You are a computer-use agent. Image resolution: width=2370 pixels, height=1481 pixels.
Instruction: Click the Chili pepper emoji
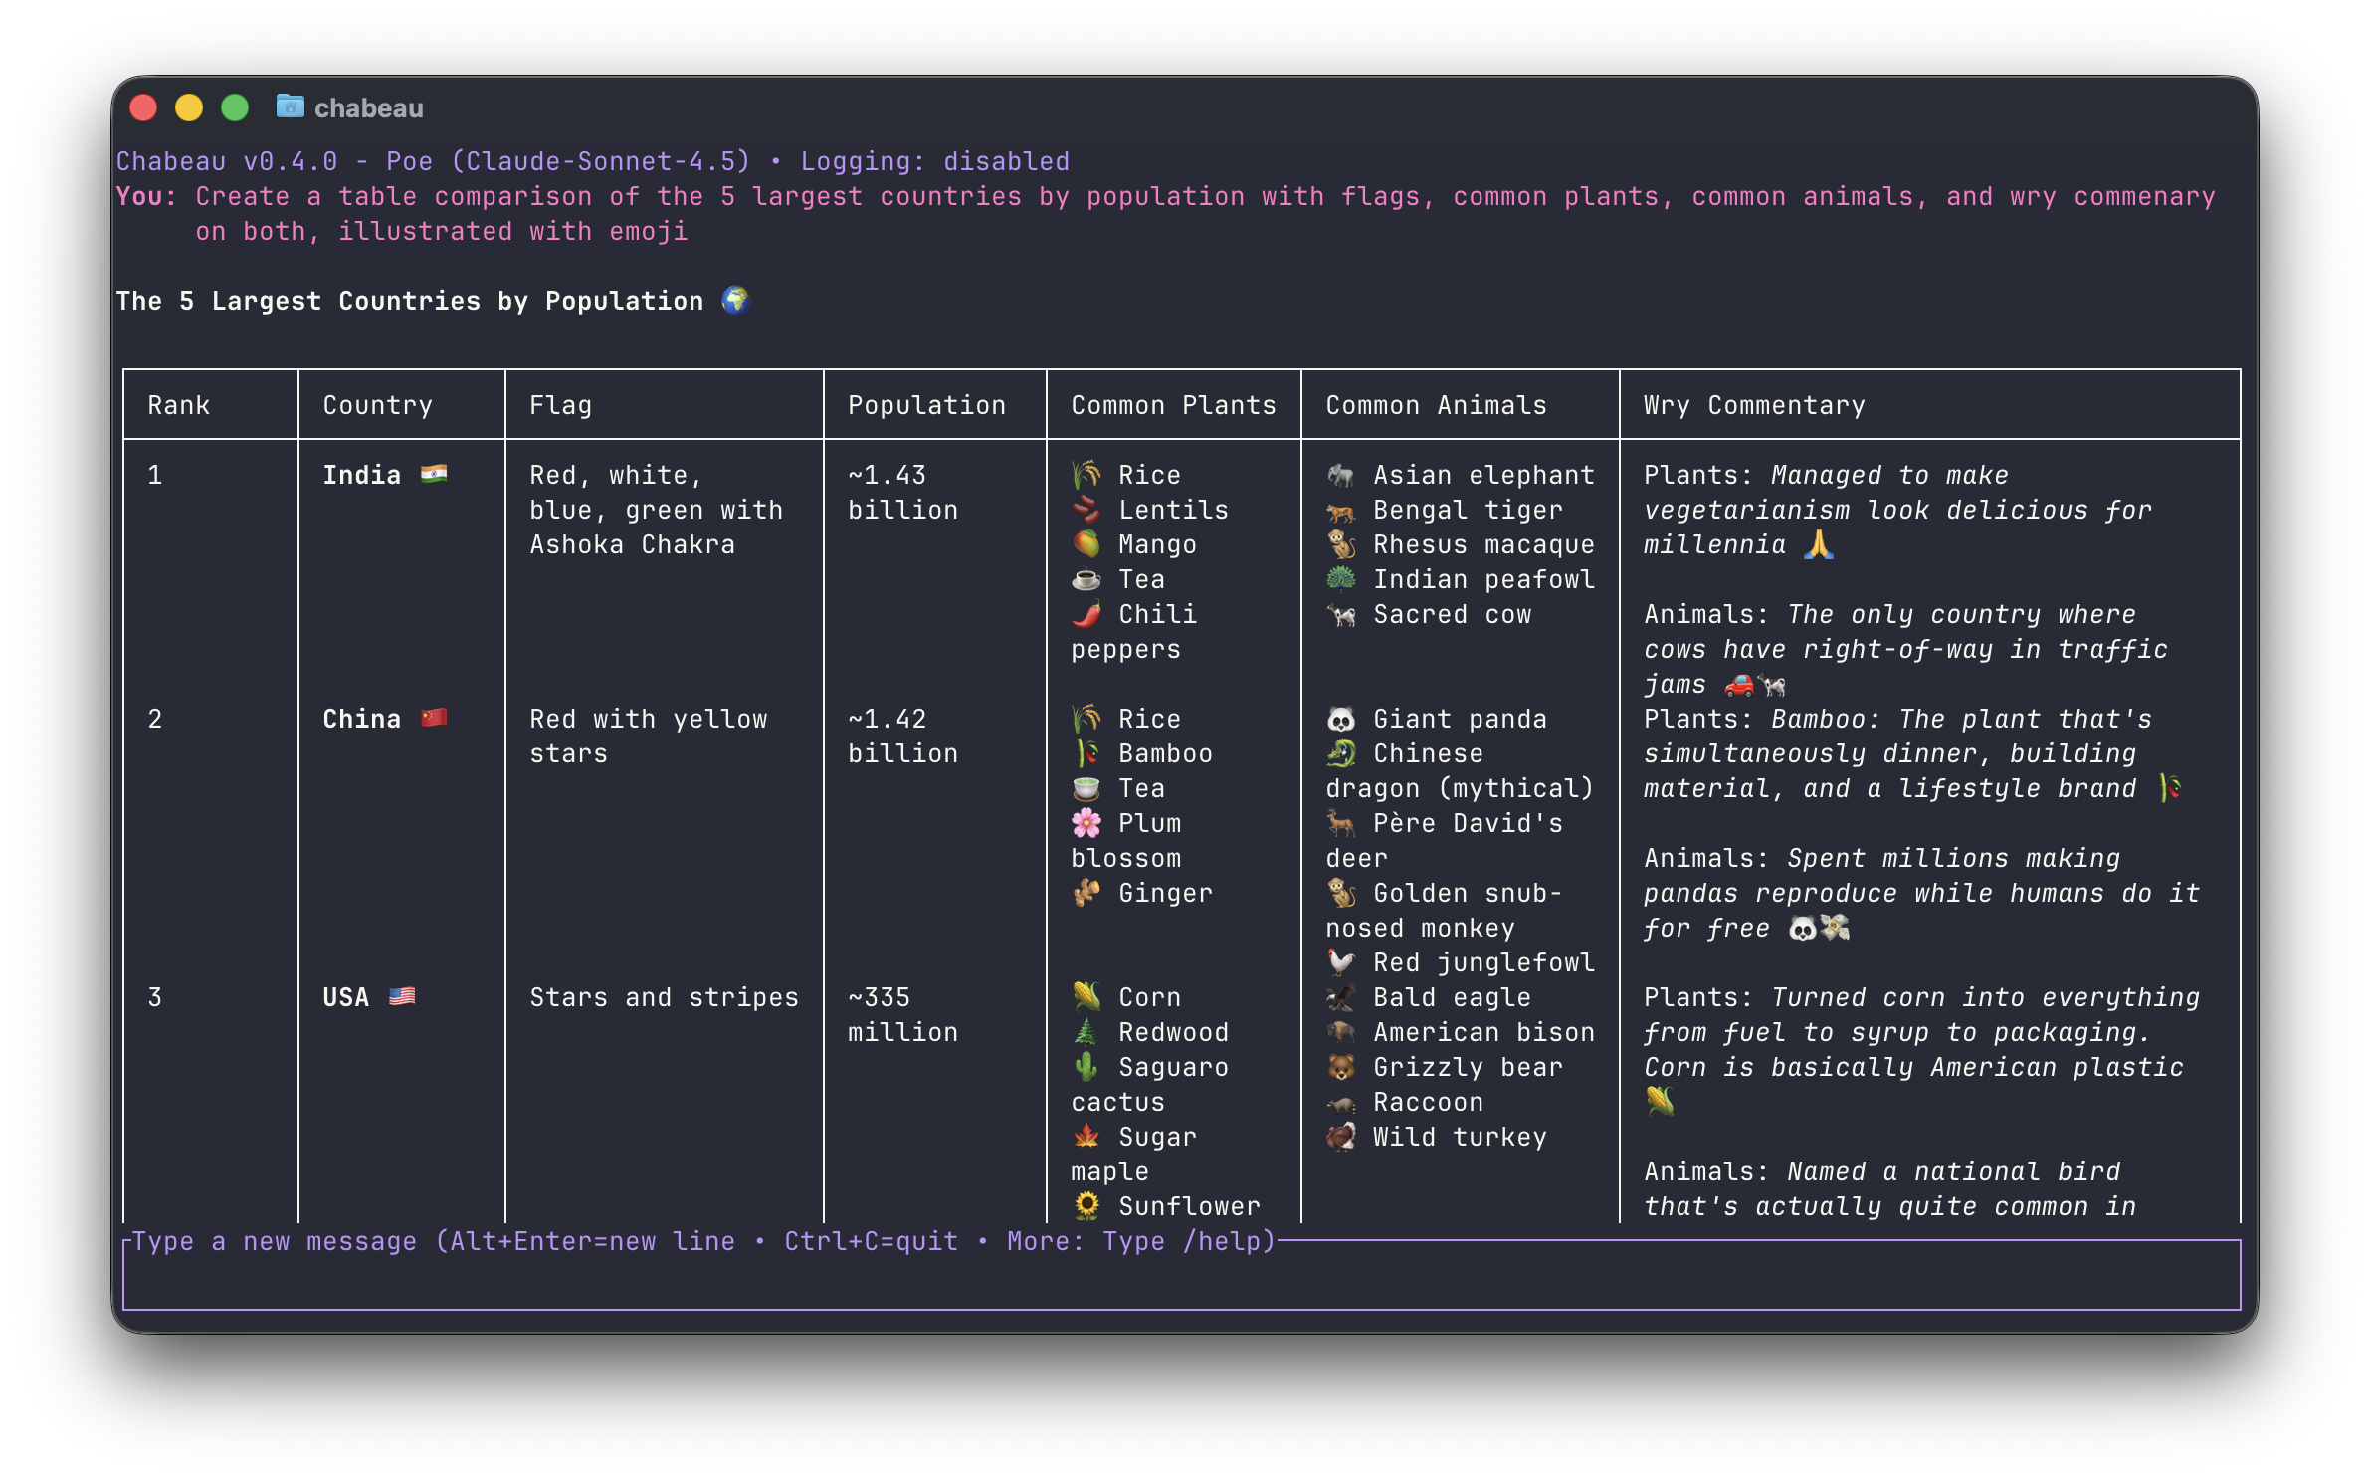click(1086, 614)
